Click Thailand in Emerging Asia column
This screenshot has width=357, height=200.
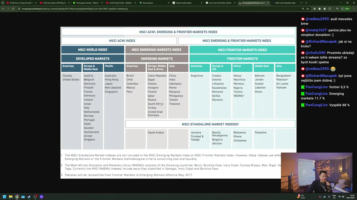click(x=174, y=104)
